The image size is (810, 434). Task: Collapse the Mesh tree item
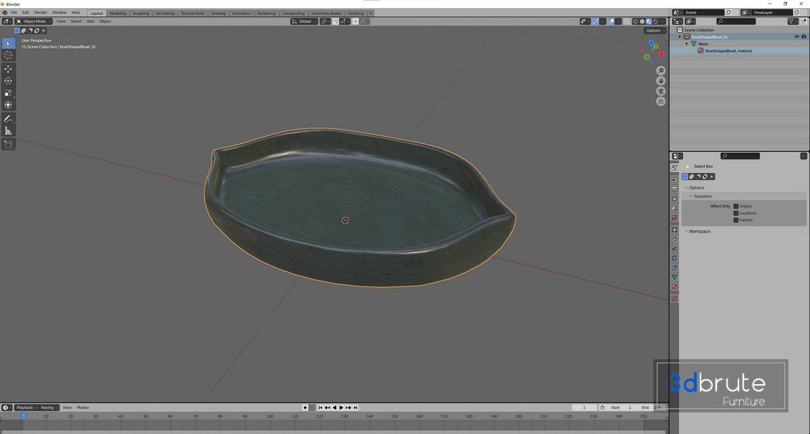click(687, 44)
